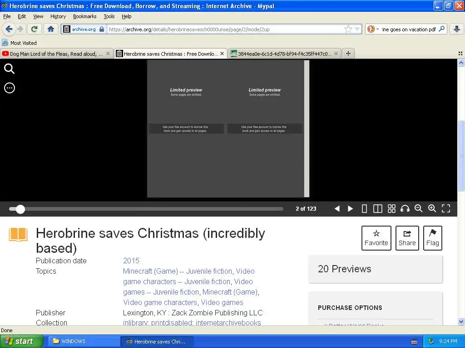Click the browser Back arrow button
This screenshot has width=465, height=348.
tap(9, 29)
